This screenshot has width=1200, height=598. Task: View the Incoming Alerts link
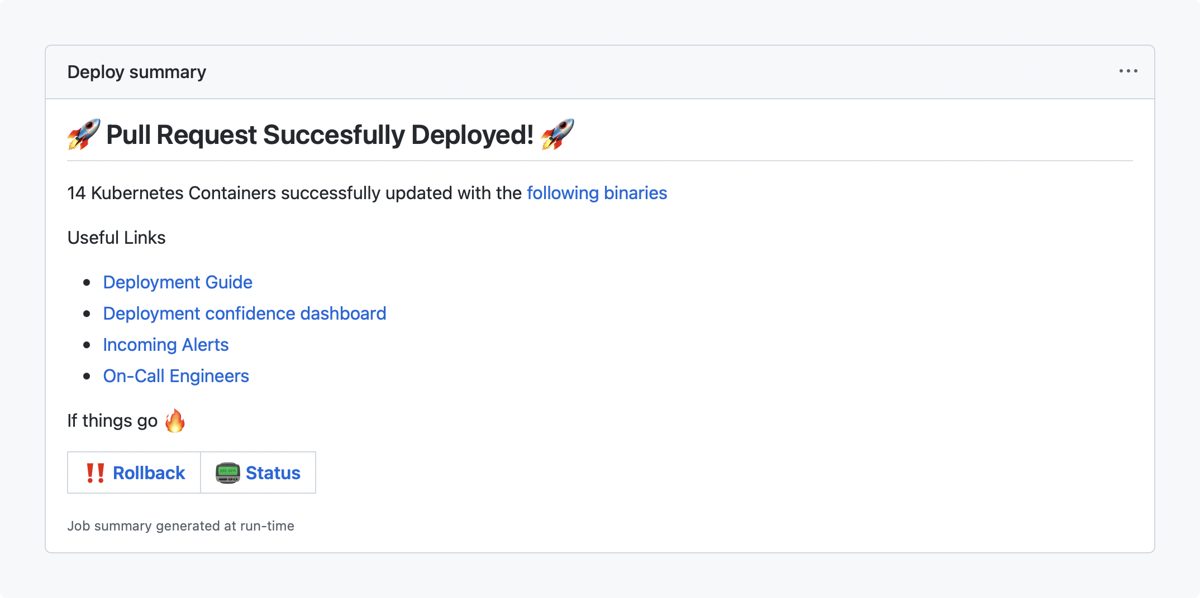pyautogui.click(x=166, y=345)
